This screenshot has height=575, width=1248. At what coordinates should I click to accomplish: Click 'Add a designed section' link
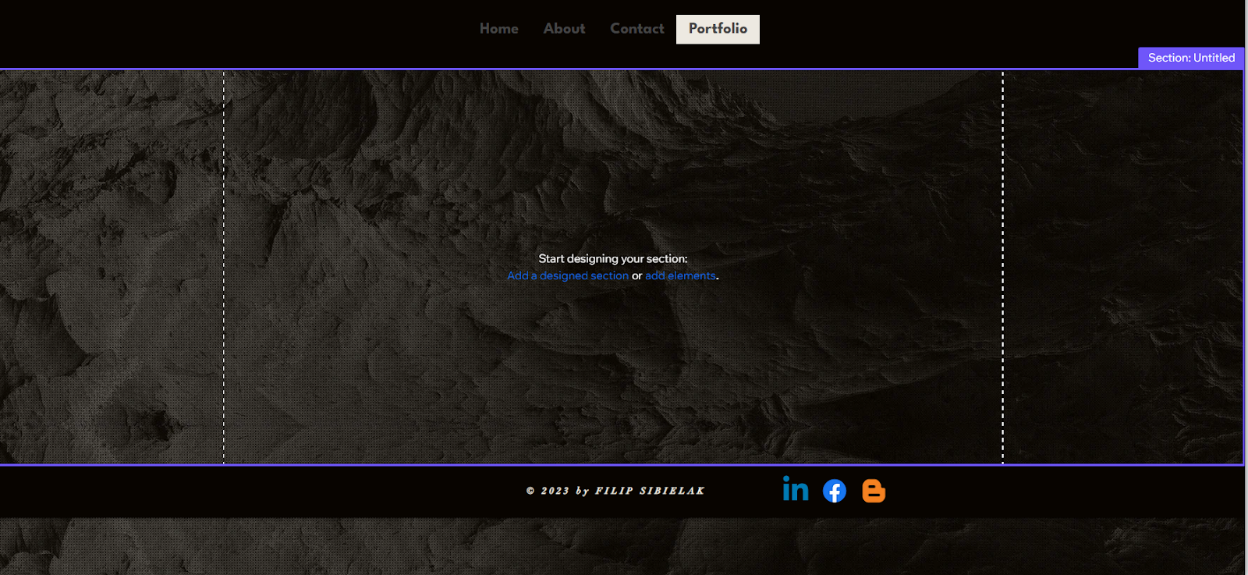pos(568,275)
